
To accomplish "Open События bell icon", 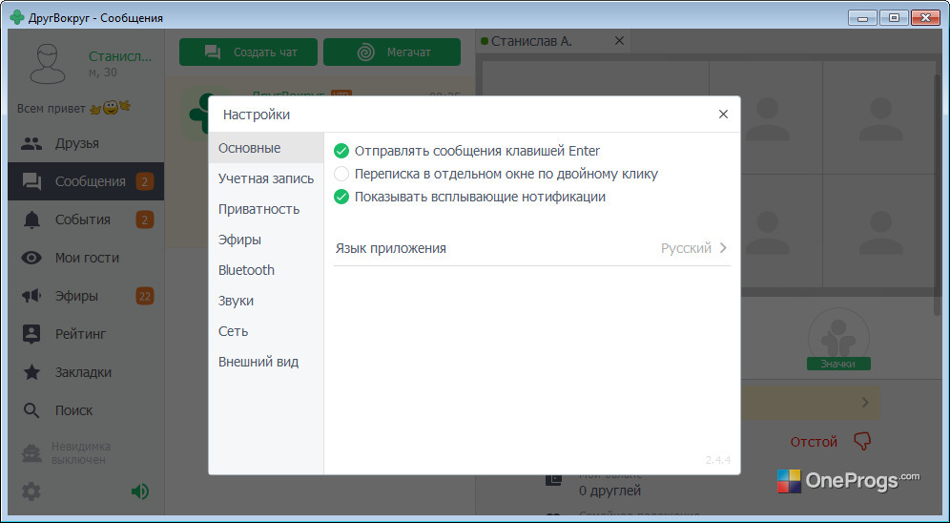I will (x=31, y=220).
